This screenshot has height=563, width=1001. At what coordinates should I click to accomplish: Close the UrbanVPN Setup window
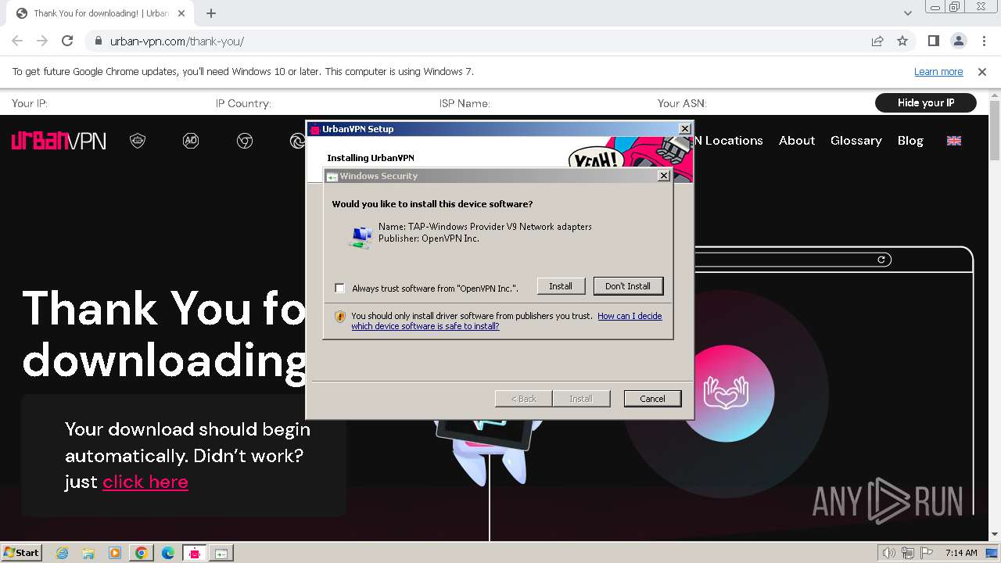tap(685, 129)
